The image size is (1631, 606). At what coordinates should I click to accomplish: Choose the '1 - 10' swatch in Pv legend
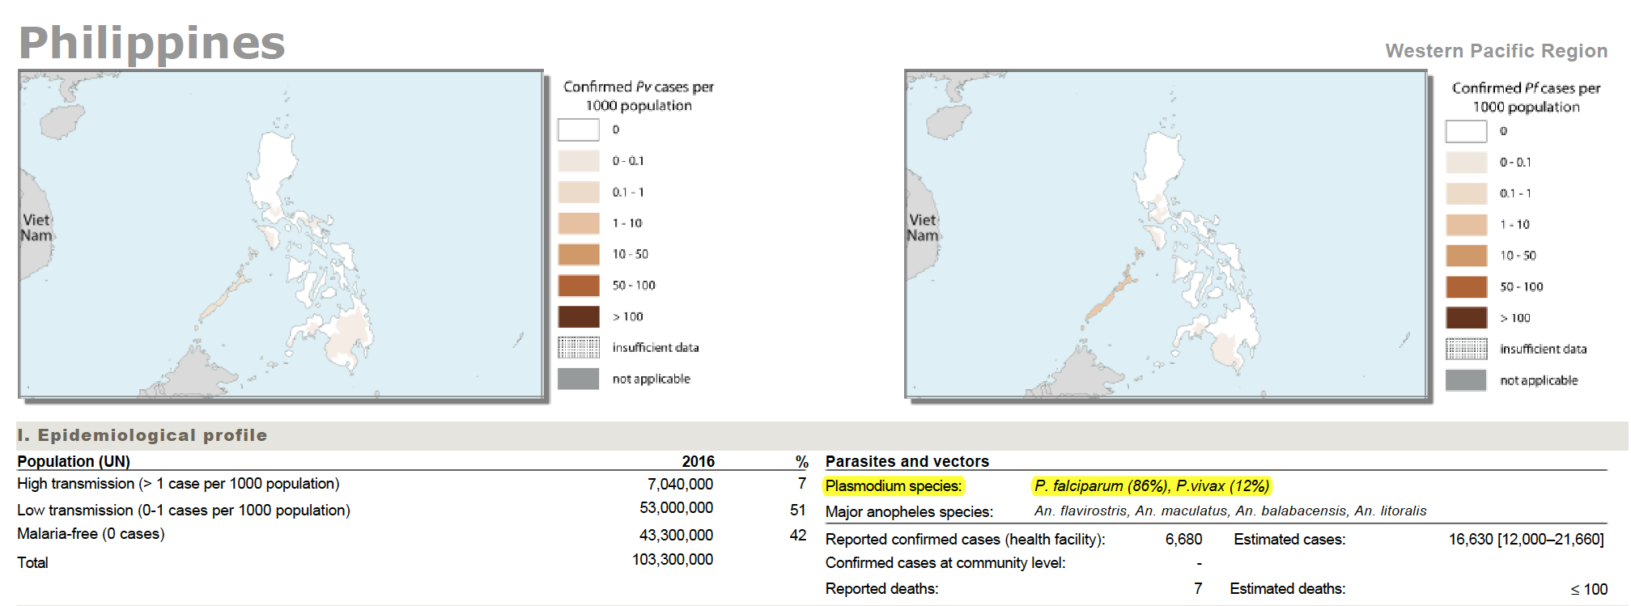point(578,223)
